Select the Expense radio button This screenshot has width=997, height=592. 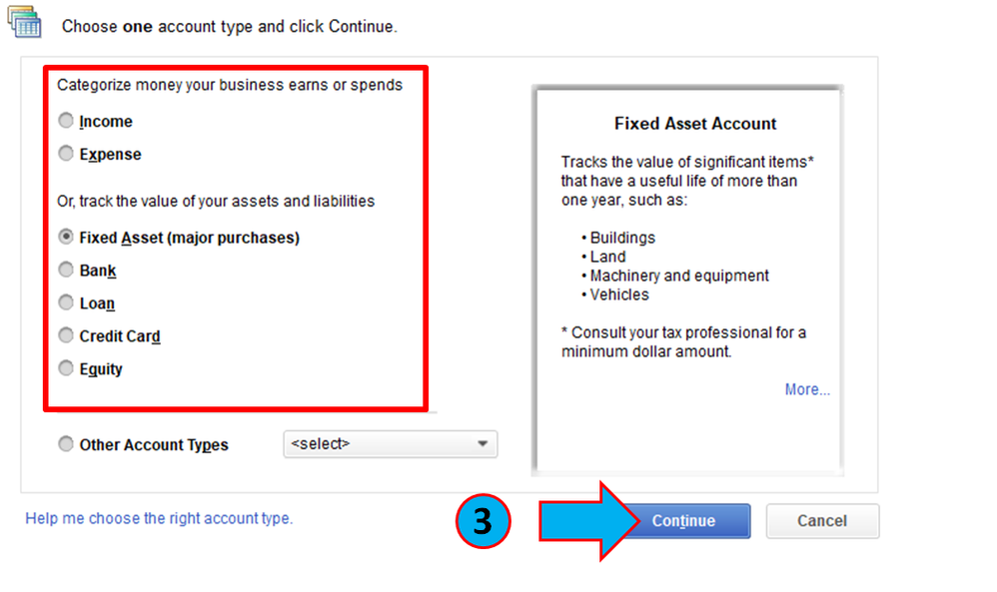[66, 155]
